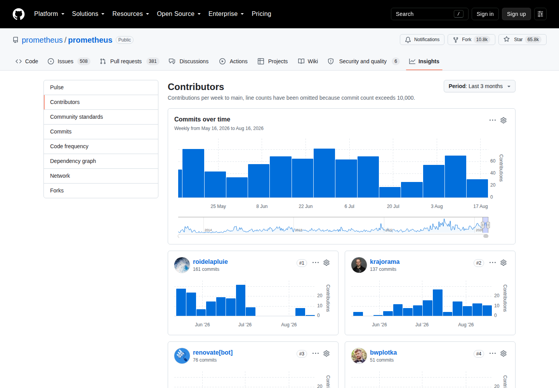This screenshot has height=388, width=559.
Task: Open the prometheus organization link
Action: pos(42,40)
